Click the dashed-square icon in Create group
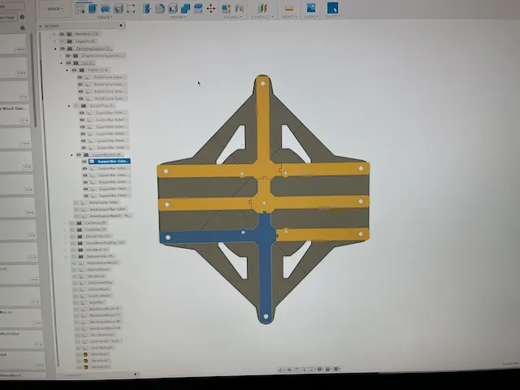This screenshot has height=390, width=520. (131, 8)
